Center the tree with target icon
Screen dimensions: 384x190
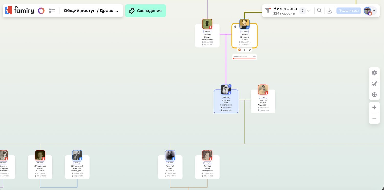point(374,95)
